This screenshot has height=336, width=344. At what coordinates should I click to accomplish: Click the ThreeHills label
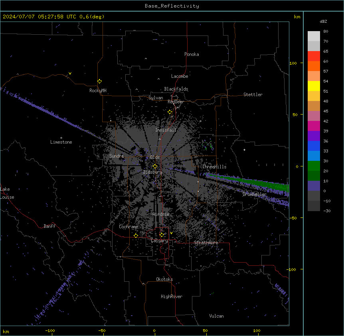pos(215,167)
